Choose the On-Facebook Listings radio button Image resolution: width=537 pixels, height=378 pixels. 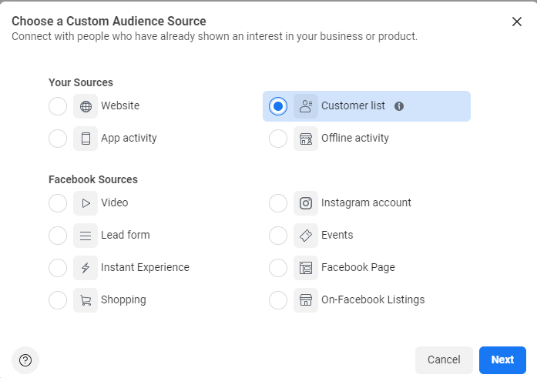click(x=278, y=300)
